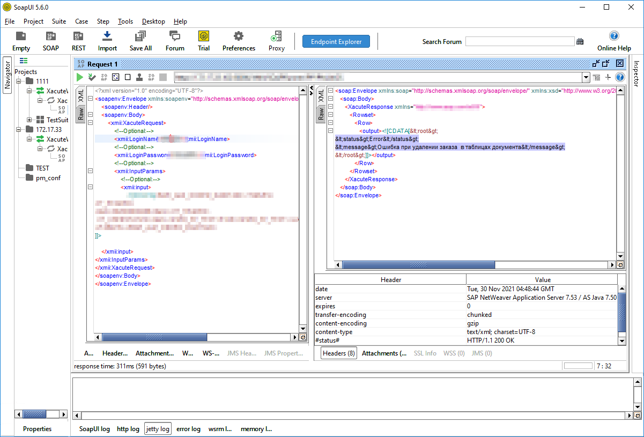The height and width of the screenshot is (437, 644).
Task: Click the Search Forum input field
Action: [519, 41]
